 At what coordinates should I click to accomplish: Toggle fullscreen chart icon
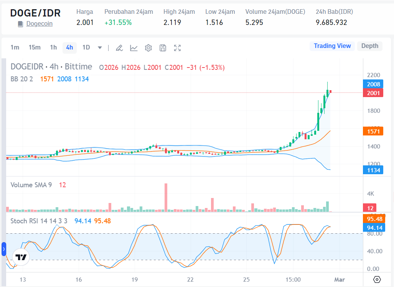[177, 48]
